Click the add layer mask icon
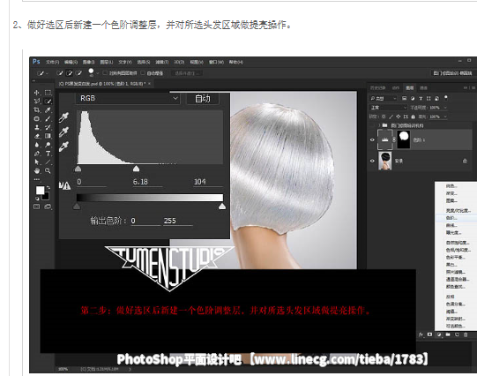Image resolution: width=477 pixels, height=376 pixels. 429,335
